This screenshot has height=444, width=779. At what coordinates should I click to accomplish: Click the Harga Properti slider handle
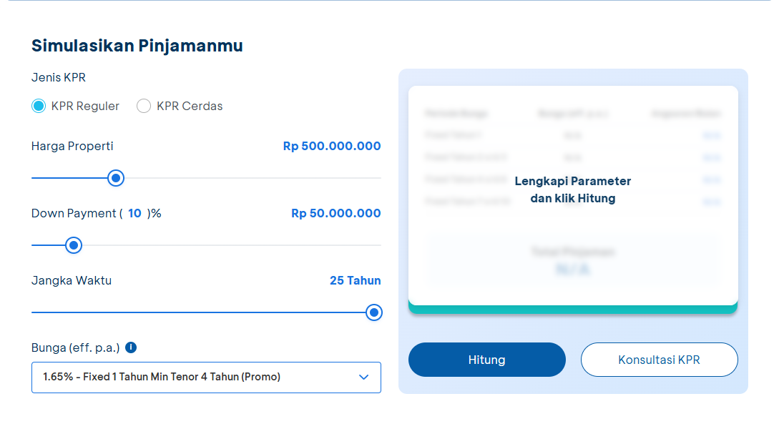(x=116, y=178)
